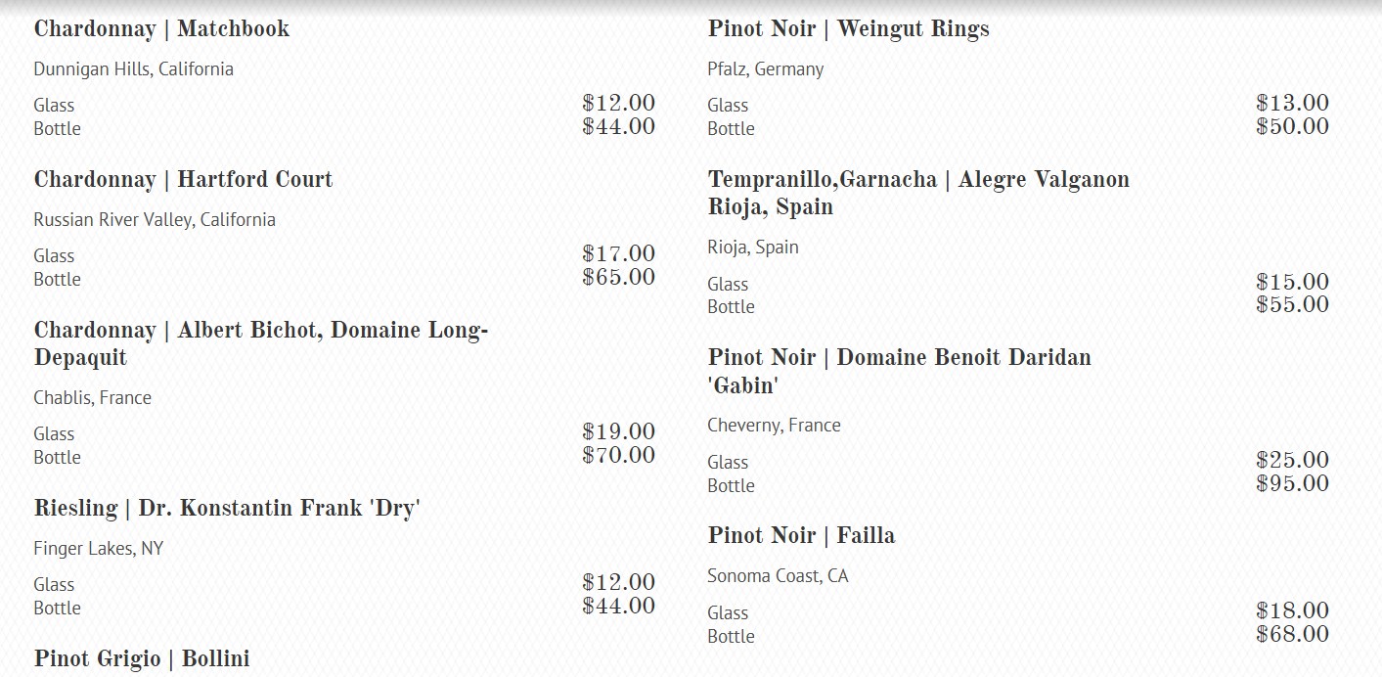This screenshot has height=677, width=1382.
Task: Select the Finger Lakes, NY region text
Action: (98, 549)
